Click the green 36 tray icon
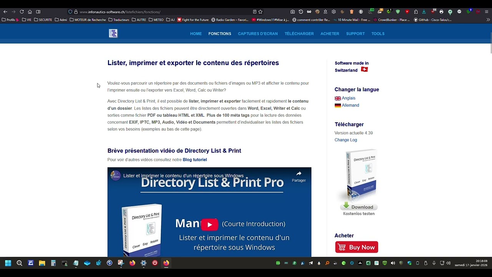This screenshot has width=492, height=277. tap(278, 263)
